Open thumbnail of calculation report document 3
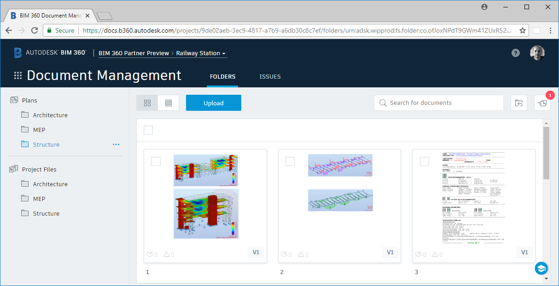Viewport: 559px width, 286px height. point(474,199)
